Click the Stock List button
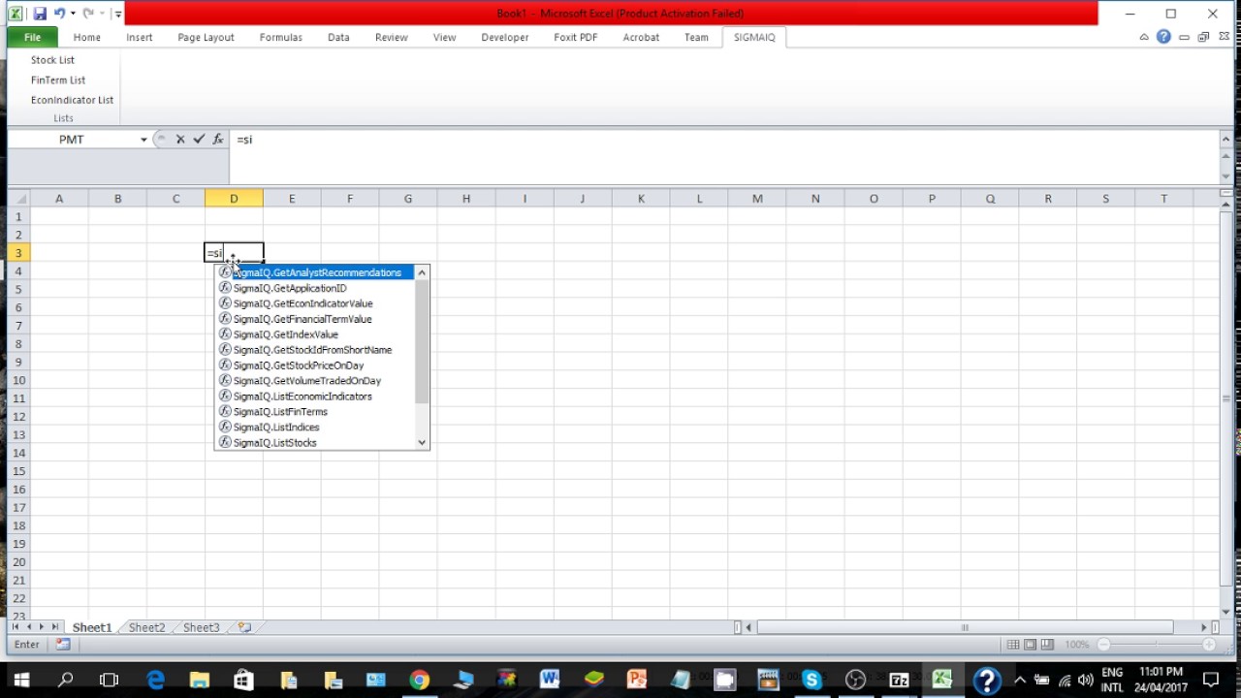This screenshot has width=1241, height=698. point(52,60)
